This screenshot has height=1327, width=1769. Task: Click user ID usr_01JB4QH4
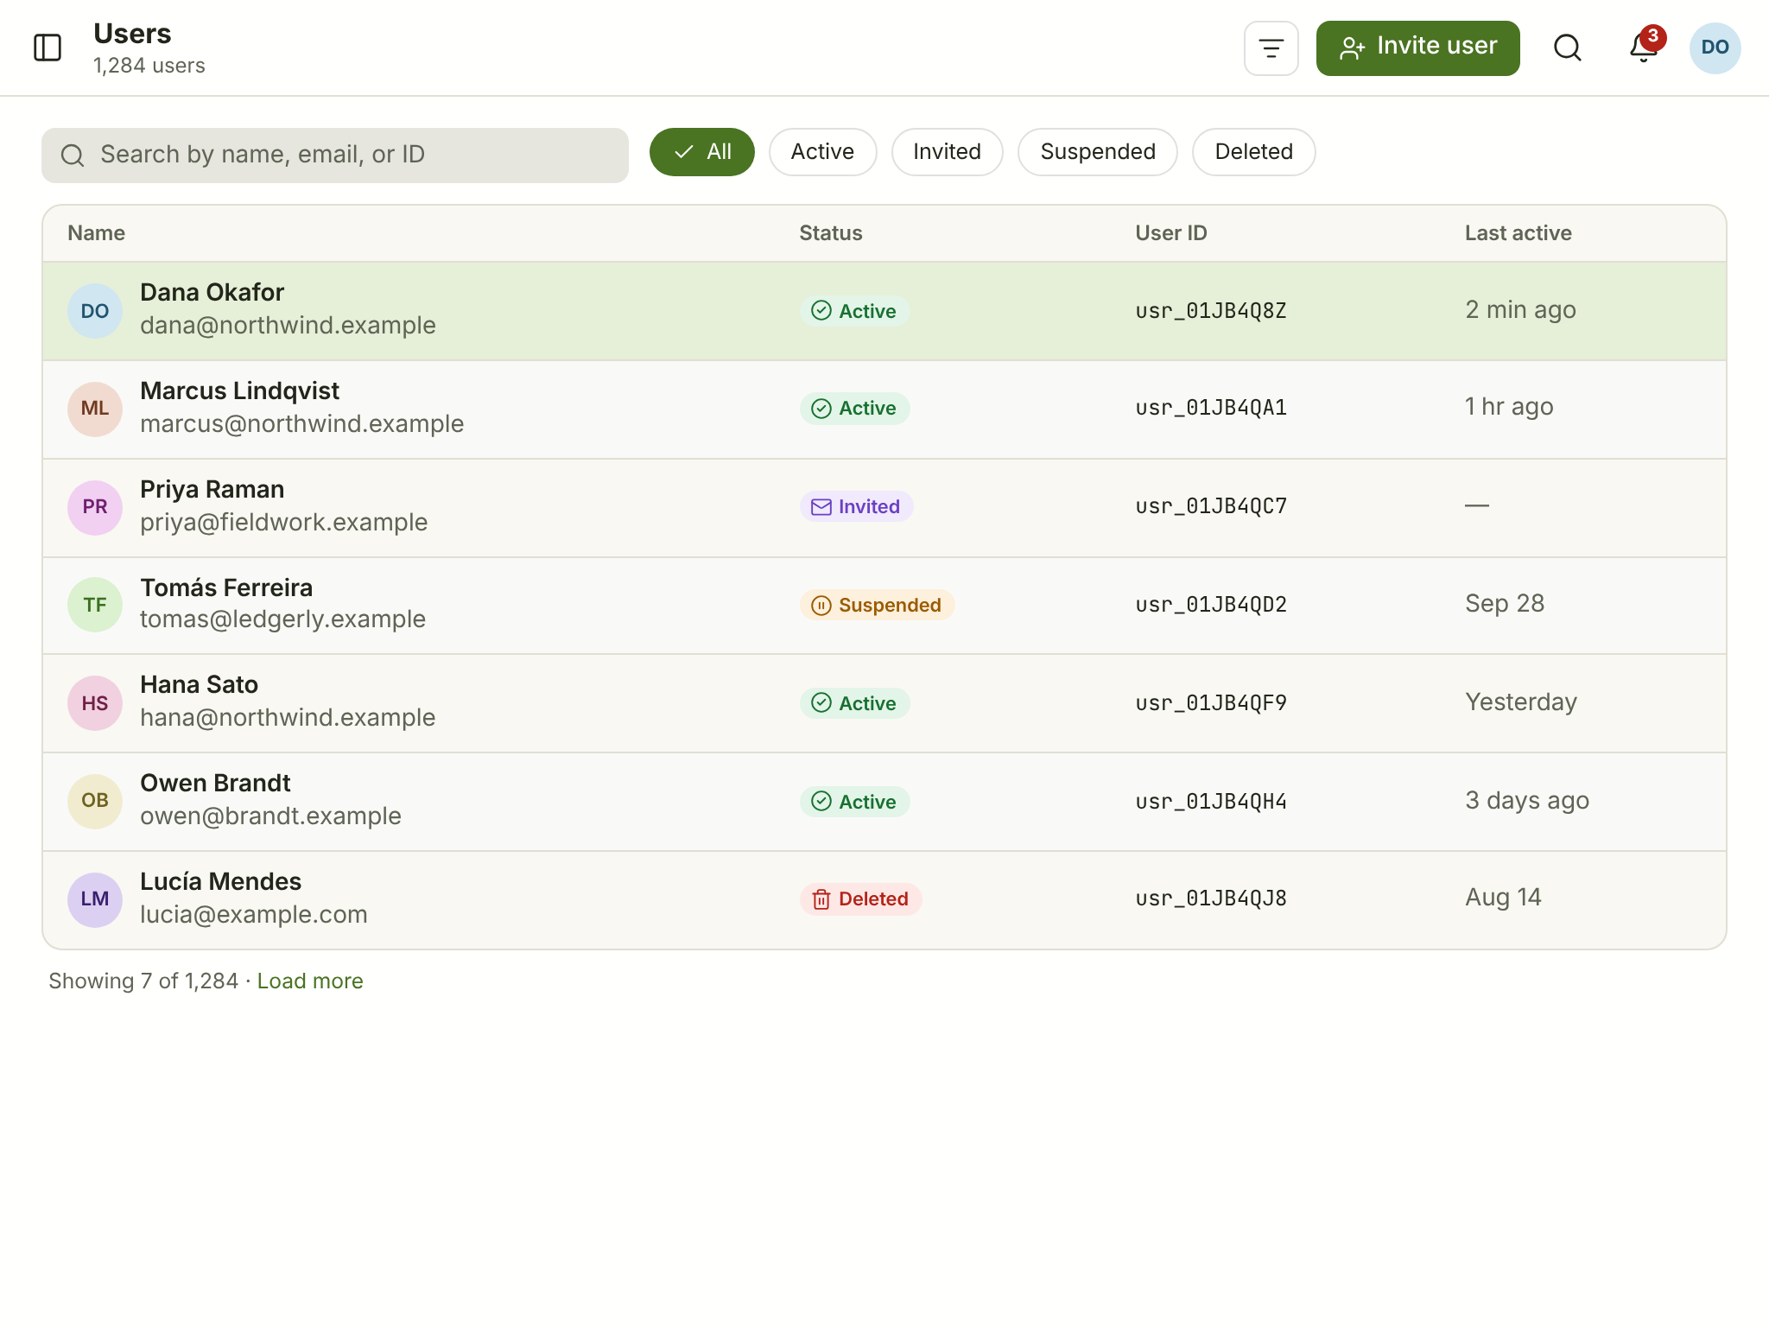click(x=1211, y=802)
